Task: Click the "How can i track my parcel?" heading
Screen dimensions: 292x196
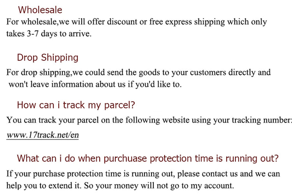Action: coord(76,105)
